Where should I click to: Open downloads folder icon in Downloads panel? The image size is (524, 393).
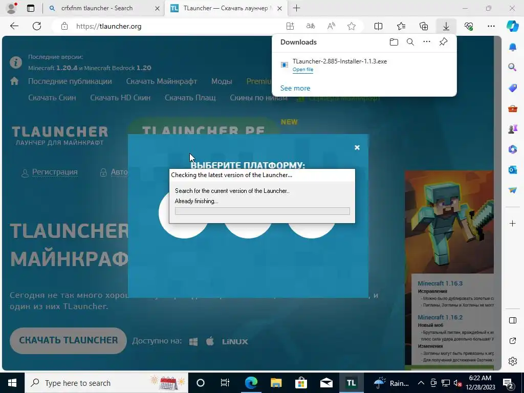pyautogui.click(x=394, y=42)
